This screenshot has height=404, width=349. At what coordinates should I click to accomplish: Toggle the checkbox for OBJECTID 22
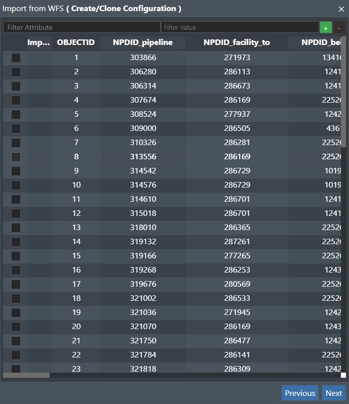(16, 355)
